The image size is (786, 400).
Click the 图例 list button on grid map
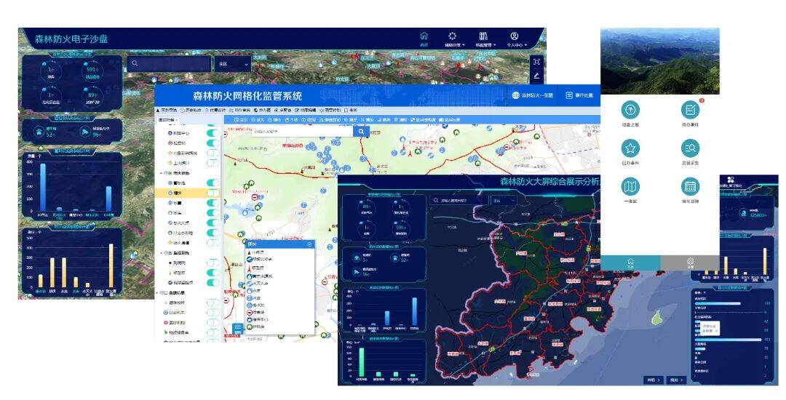click(238, 329)
